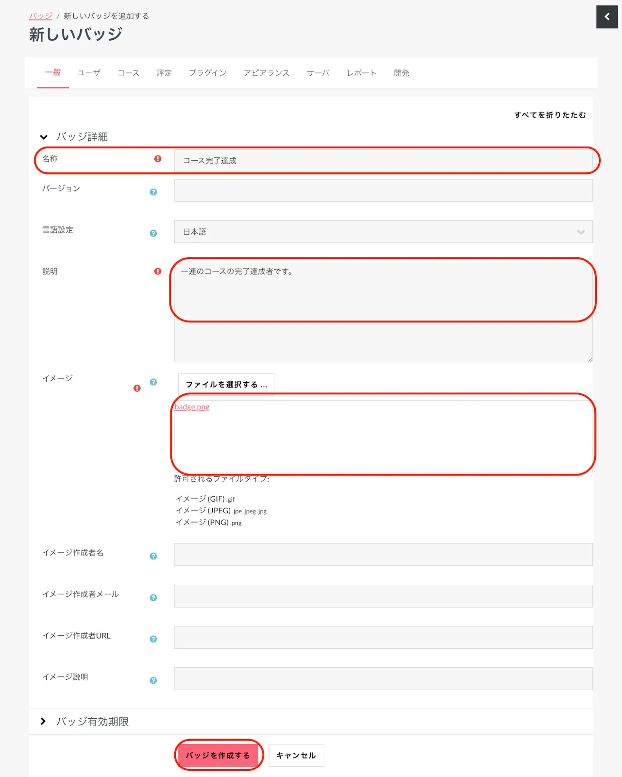Expand the バッジ有効期限 section
Screen dimensions: 622x777
point(44,722)
